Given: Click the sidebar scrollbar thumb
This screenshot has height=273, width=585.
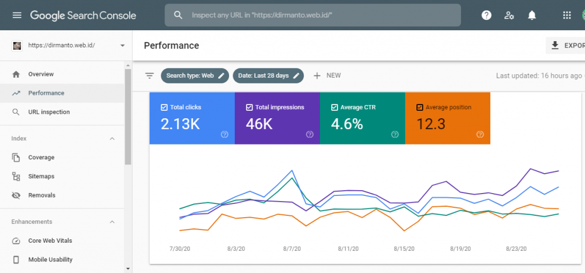Looking at the screenshot, I should 128,117.
